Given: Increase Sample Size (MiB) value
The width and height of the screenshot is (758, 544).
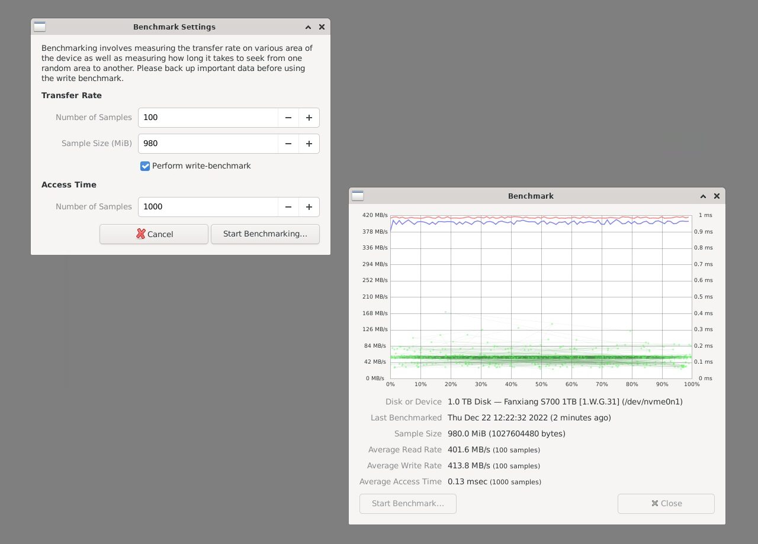Looking at the screenshot, I should (309, 144).
